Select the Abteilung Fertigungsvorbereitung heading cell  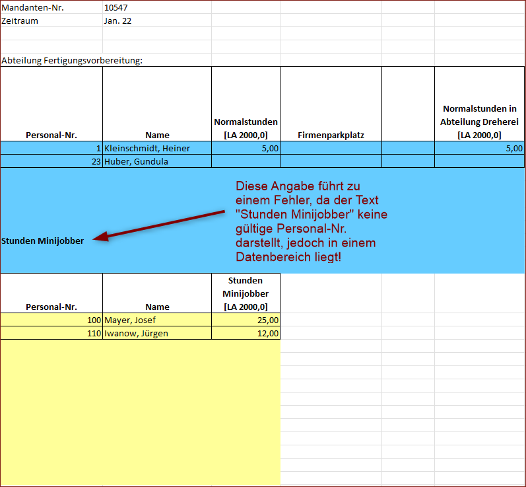[73, 61]
